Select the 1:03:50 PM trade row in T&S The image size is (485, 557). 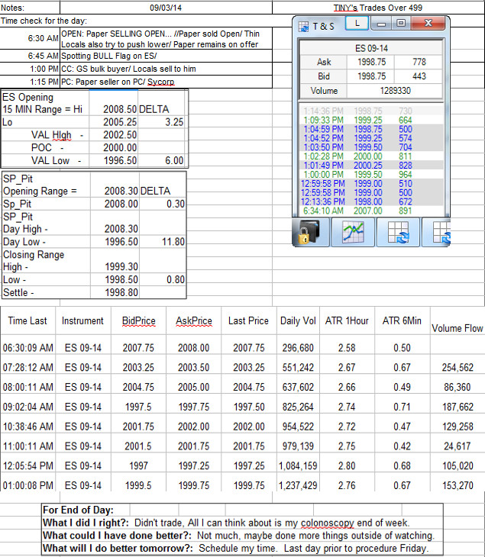click(x=371, y=147)
